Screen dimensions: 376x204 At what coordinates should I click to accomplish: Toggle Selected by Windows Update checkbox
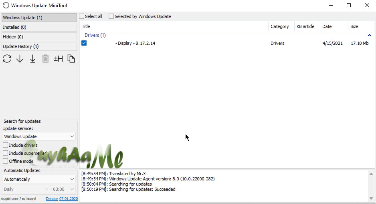pyautogui.click(x=111, y=16)
